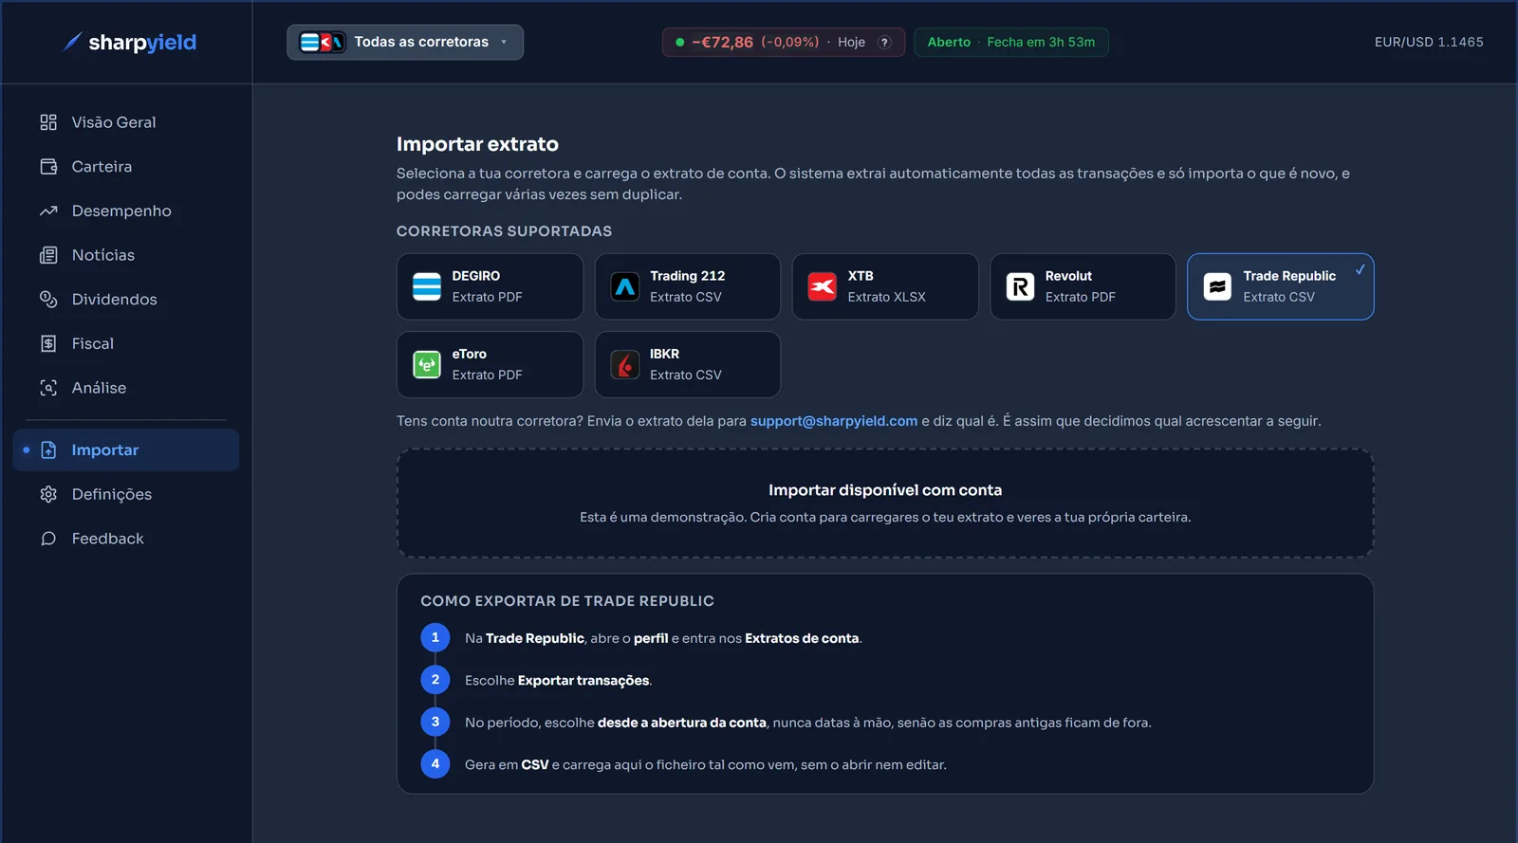Open the Desempenho page
Image resolution: width=1518 pixels, height=843 pixels.
(x=126, y=211)
